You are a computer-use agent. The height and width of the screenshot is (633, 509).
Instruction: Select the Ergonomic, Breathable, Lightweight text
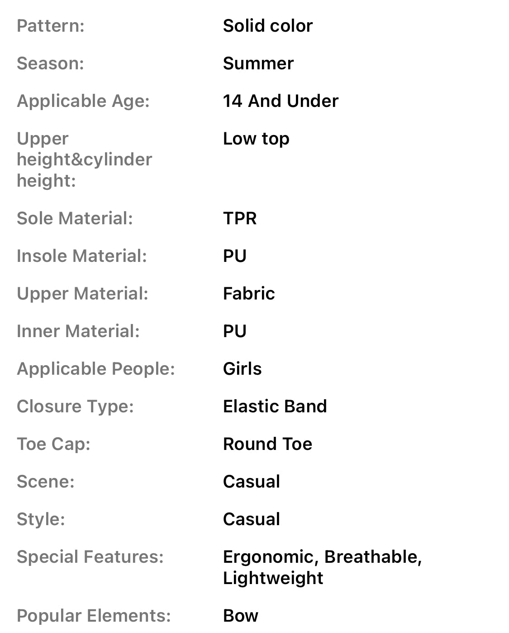click(322, 567)
